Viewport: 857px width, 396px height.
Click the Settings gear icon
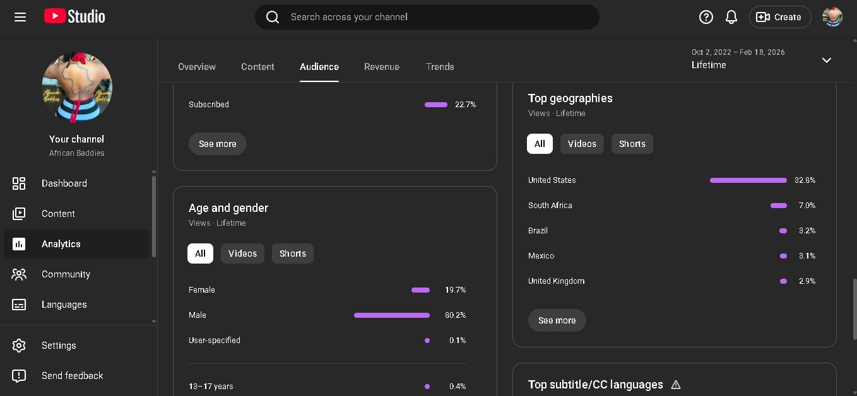pyautogui.click(x=19, y=346)
